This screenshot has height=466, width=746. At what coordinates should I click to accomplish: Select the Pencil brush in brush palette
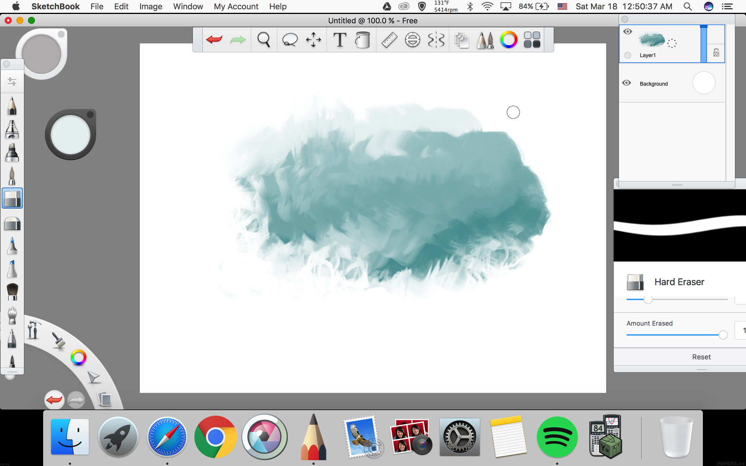tap(12, 106)
